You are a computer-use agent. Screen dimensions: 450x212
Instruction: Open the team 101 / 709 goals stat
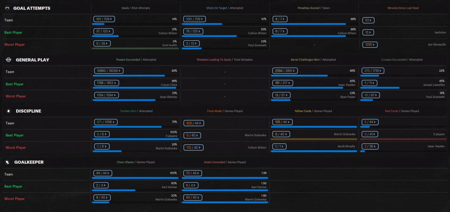coord(104,19)
